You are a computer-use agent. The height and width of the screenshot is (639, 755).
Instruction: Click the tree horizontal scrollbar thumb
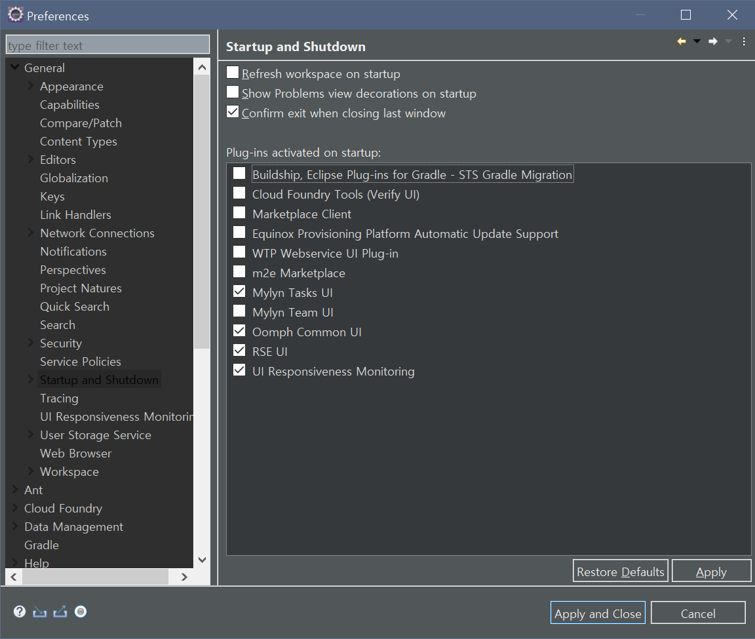pyautogui.click(x=95, y=576)
